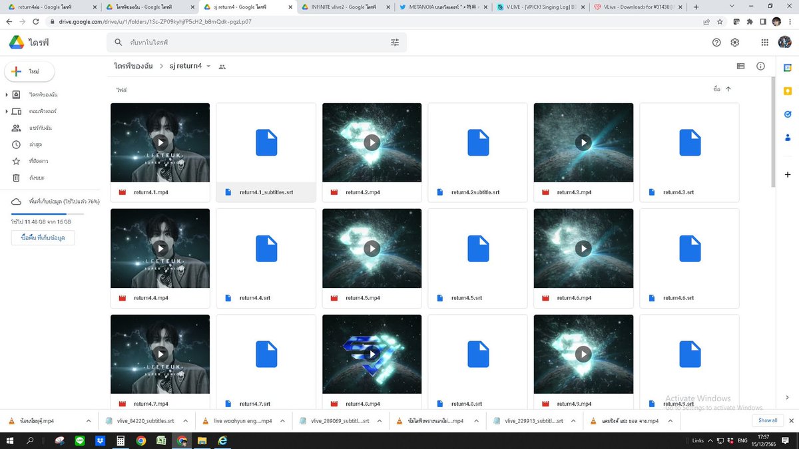Open Windows search in taskbar
Screen dimensions: 799x449
[31, 440]
